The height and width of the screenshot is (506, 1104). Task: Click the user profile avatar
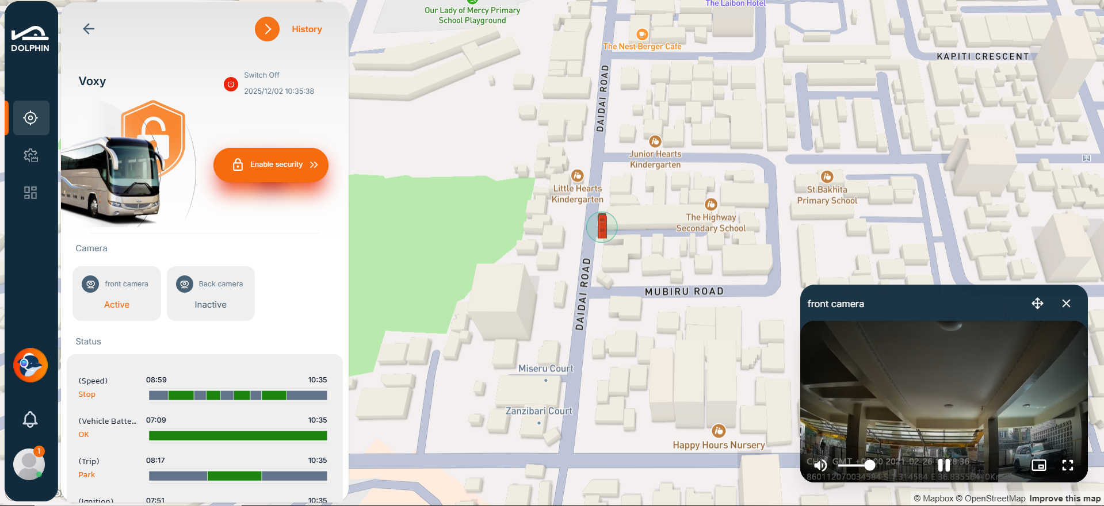(x=29, y=464)
